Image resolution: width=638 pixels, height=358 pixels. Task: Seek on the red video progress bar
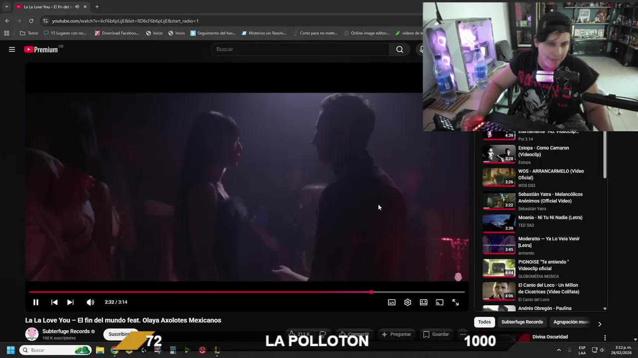pos(247,292)
